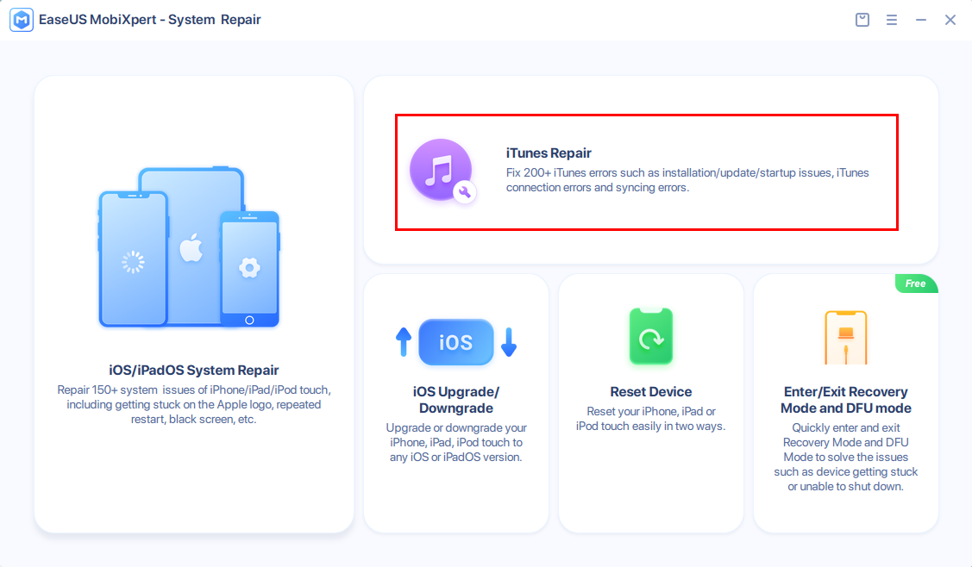Click the EaseUS MobiXpert logo icon
The width and height of the screenshot is (972, 567).
tap(22, 20)
